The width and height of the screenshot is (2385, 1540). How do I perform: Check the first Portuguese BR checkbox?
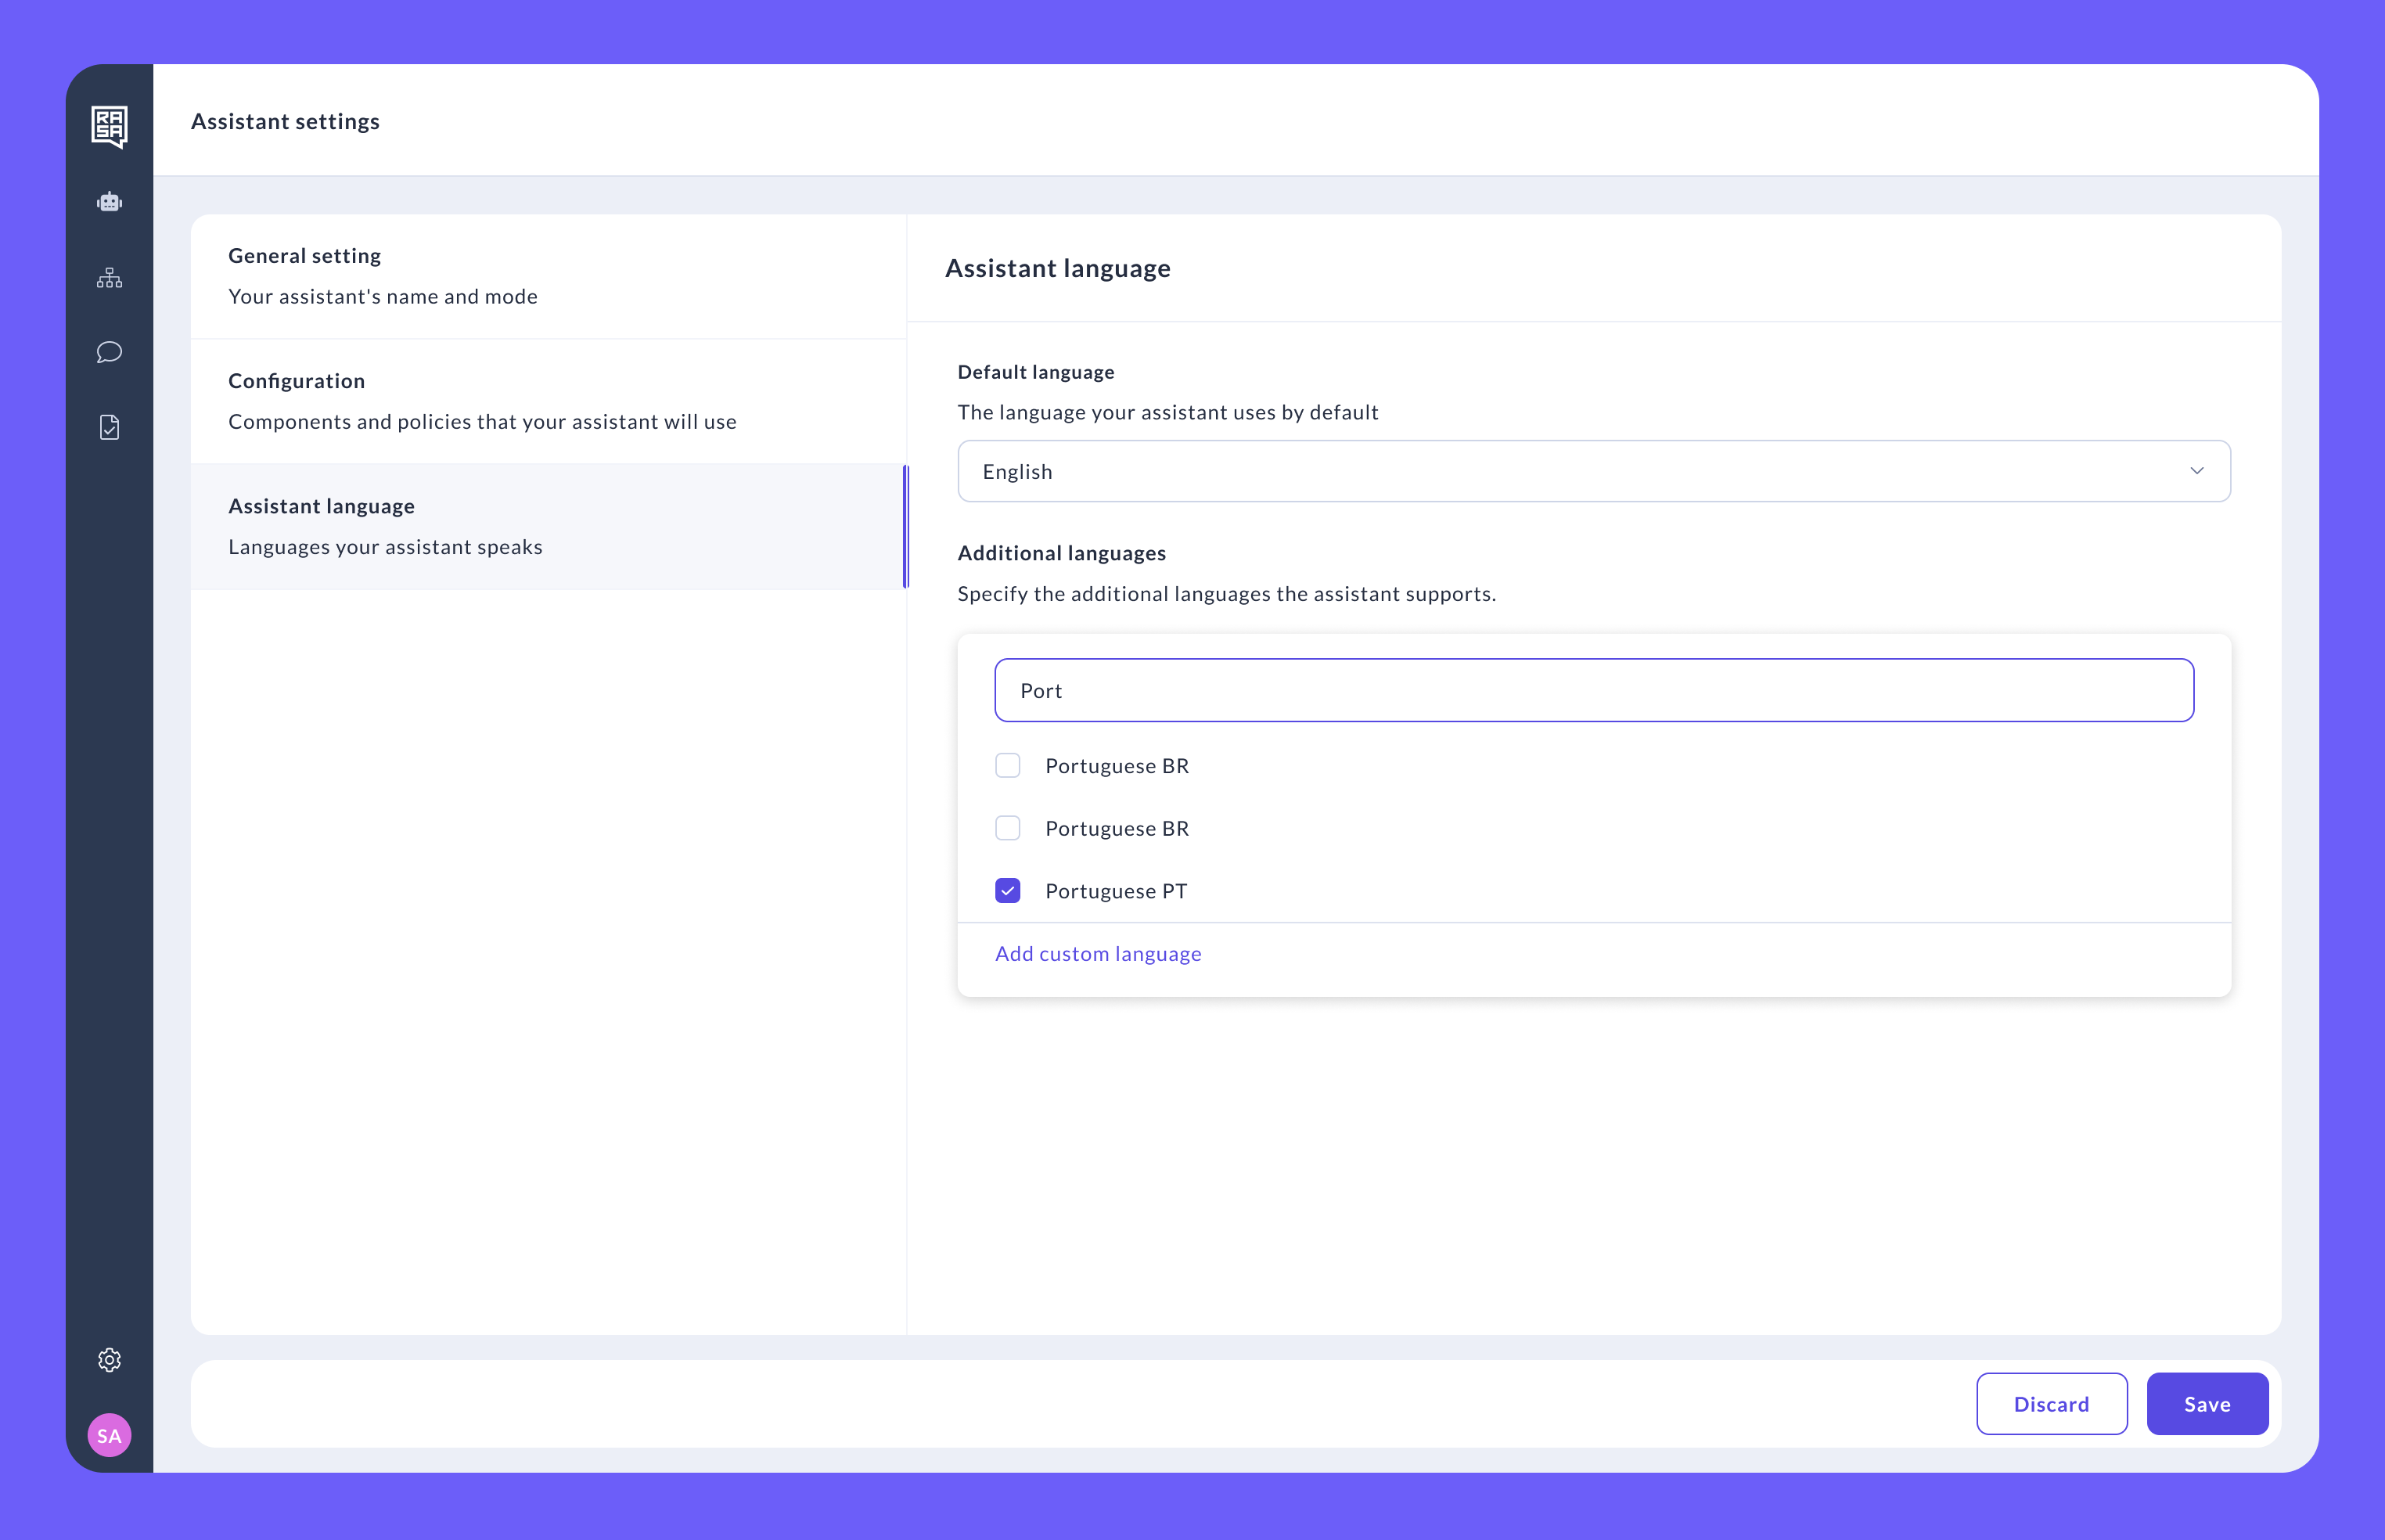[x=1007, y=765]
